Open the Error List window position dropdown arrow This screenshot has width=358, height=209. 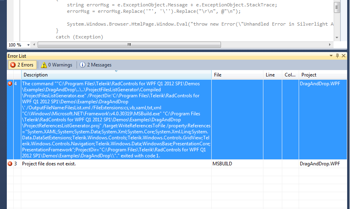tap(331, 56)
